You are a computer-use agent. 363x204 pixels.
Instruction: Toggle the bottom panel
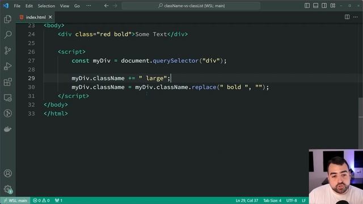tap(315, 6)
